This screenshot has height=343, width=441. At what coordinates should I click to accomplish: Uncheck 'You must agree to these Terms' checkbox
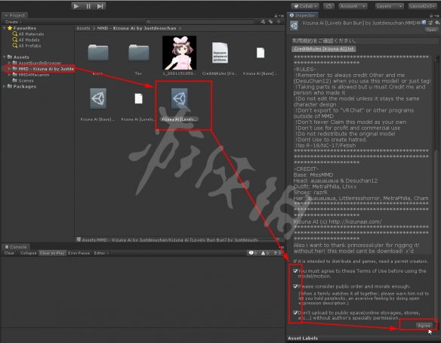coord(295,271)
